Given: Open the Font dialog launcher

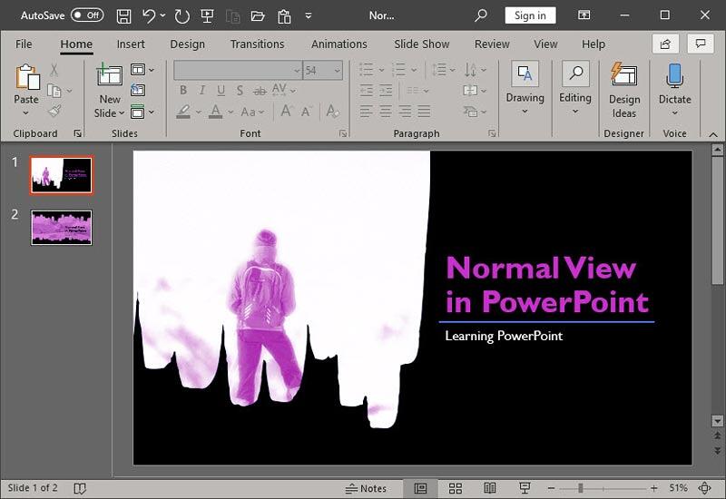Looking at the screenshot, I should click(x=343, y=133).
